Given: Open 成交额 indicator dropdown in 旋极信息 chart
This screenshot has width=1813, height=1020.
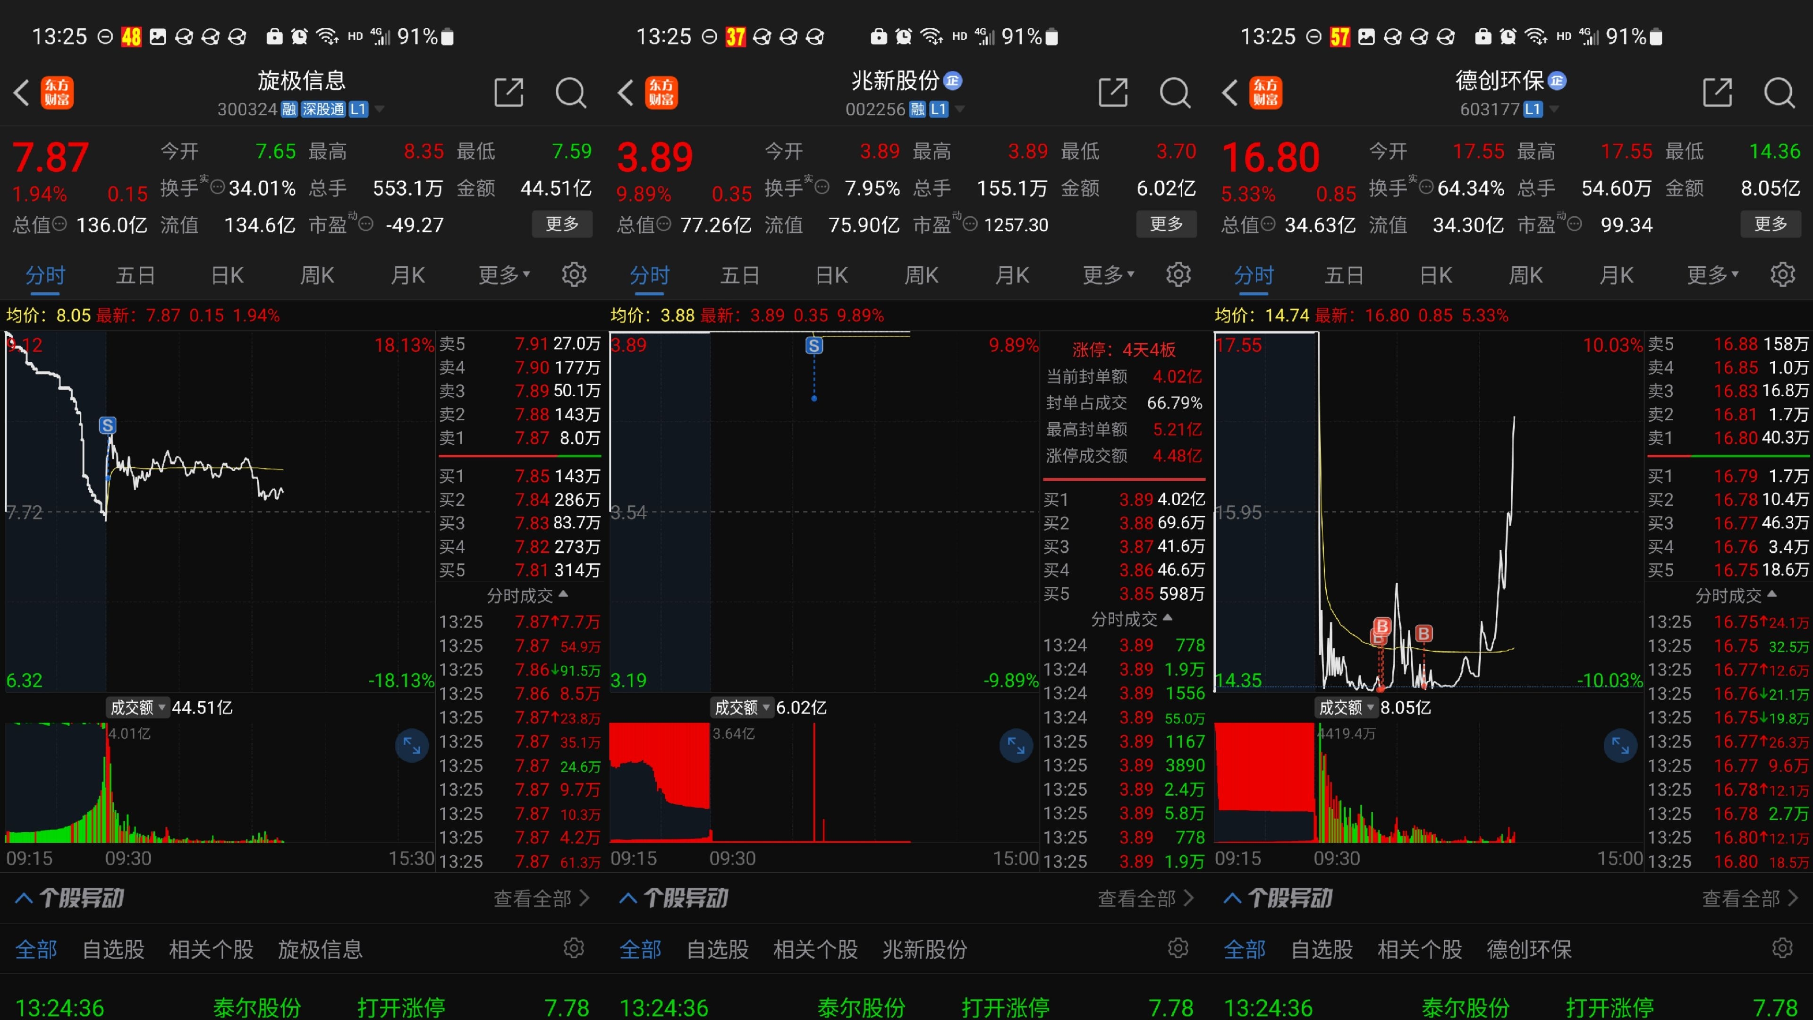Looking at the screenshot, I should (137, 707).
